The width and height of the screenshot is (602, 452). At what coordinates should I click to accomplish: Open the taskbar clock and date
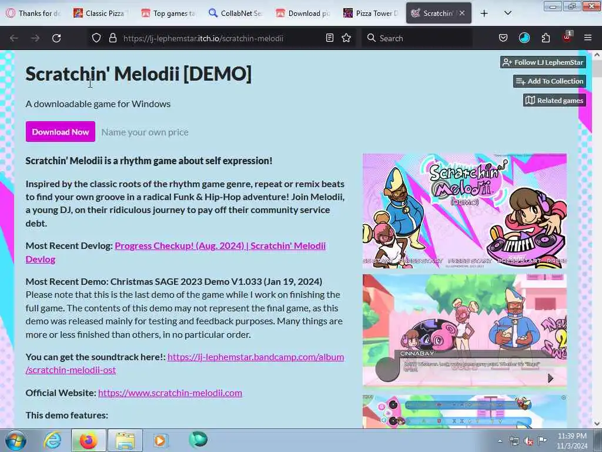click(x=572, y=441)
